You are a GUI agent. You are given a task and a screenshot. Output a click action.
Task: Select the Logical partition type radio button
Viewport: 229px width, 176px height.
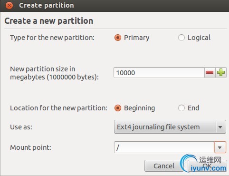(181, 38)
